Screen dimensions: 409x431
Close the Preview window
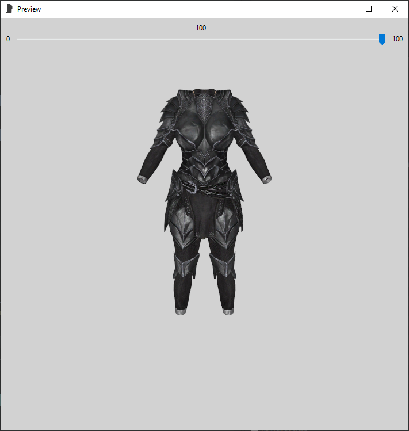point(395,9)
